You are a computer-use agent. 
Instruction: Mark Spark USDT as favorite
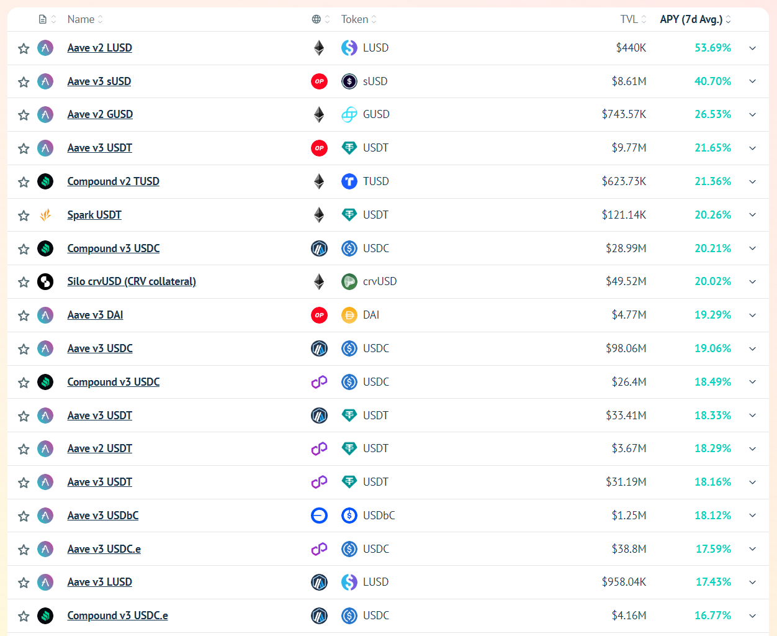click(24, 216)
